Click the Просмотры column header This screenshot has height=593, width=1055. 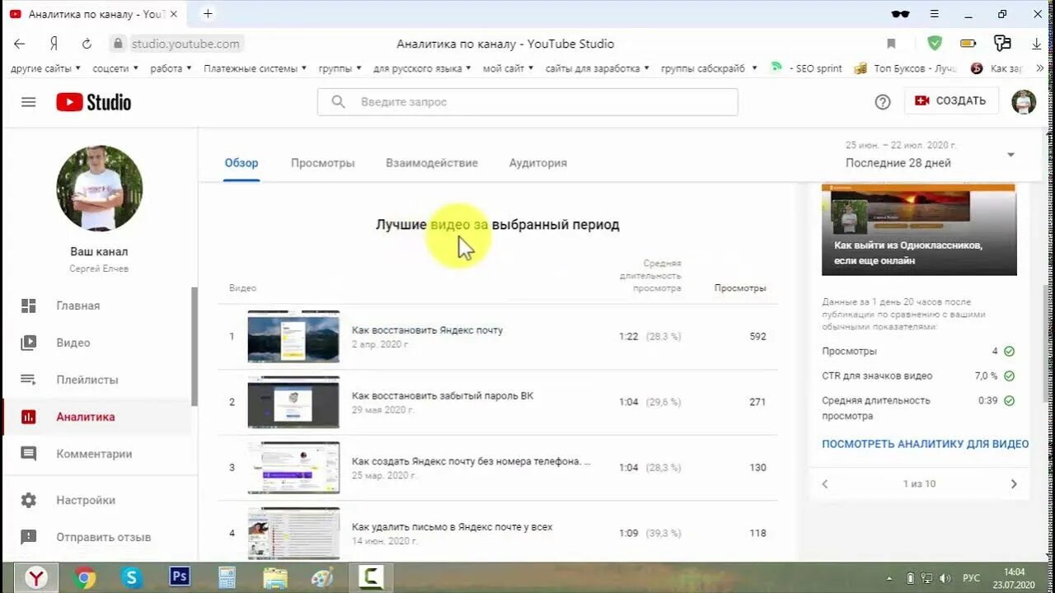click(740, 288)
